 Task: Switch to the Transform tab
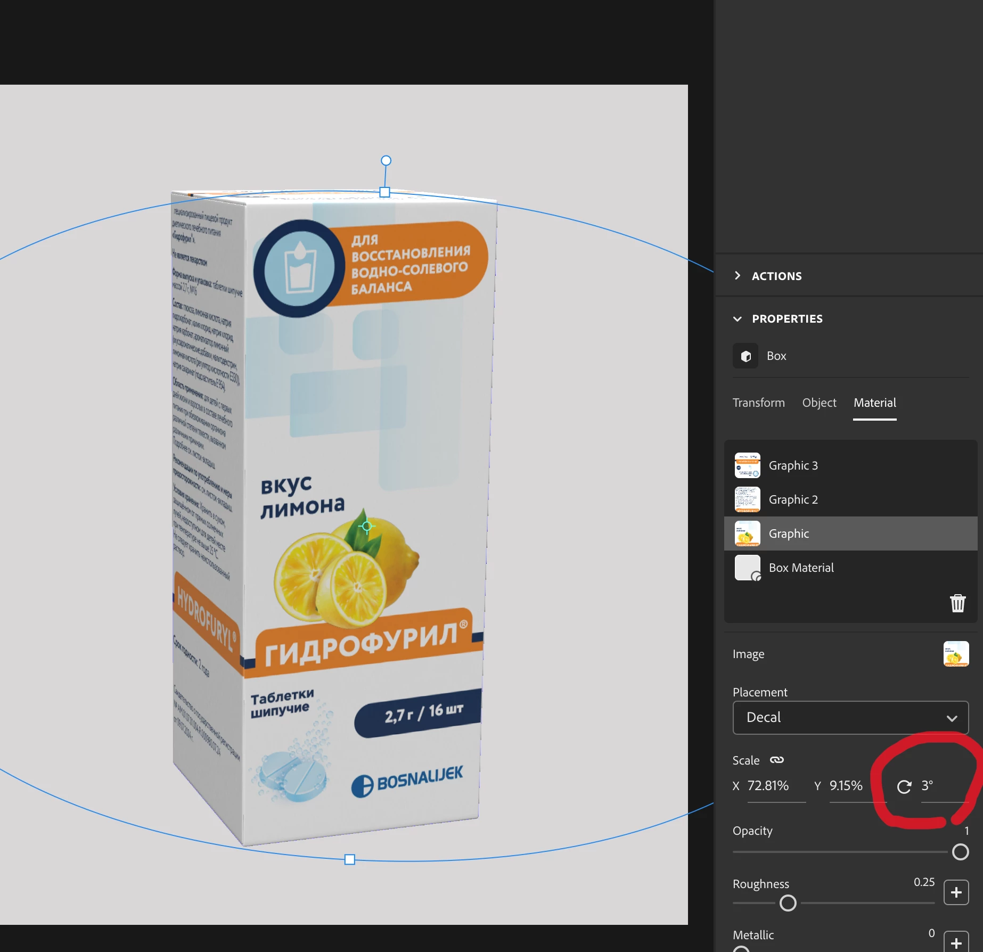pyautogui.click(x=758, y=403)
